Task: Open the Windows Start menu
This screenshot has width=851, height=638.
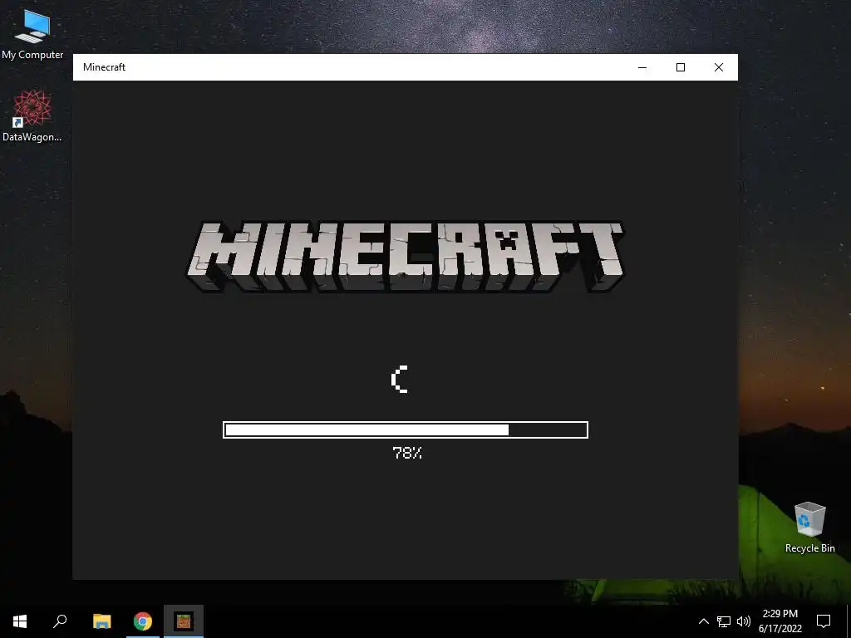Action: coord(20,621)
